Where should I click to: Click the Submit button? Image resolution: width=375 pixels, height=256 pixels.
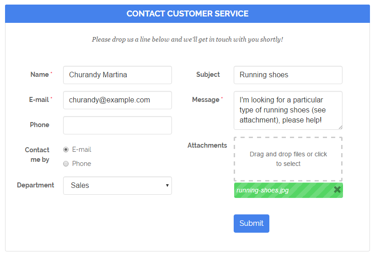coord(251,224)
